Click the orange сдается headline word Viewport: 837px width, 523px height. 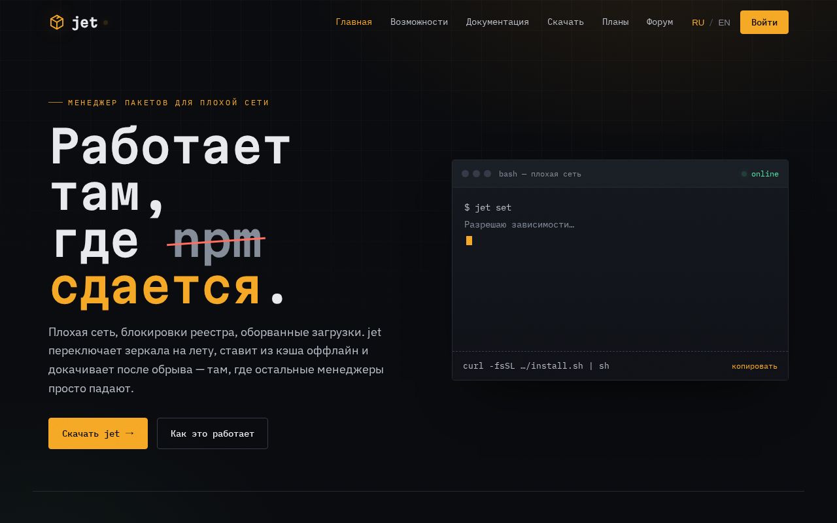tap(156, 288)
